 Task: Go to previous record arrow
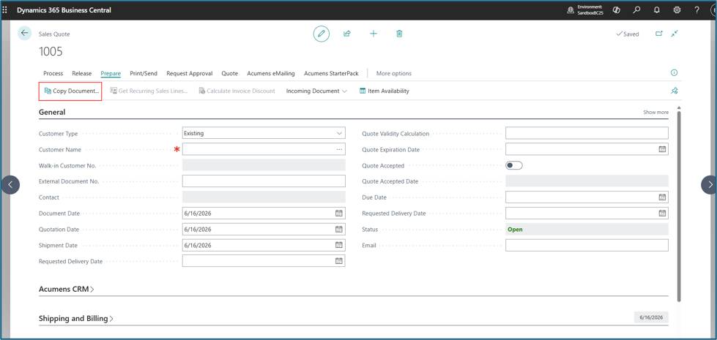(10, 185)
